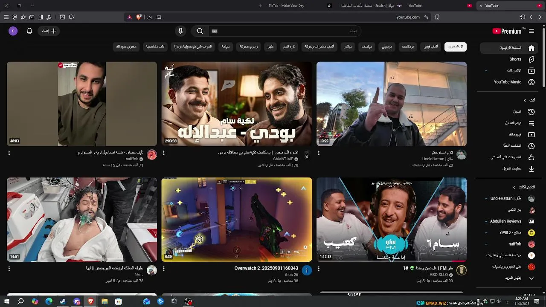
Task: Open File Explorer from the taskbar
Action: pyautogui.click(x=105, y=301)
